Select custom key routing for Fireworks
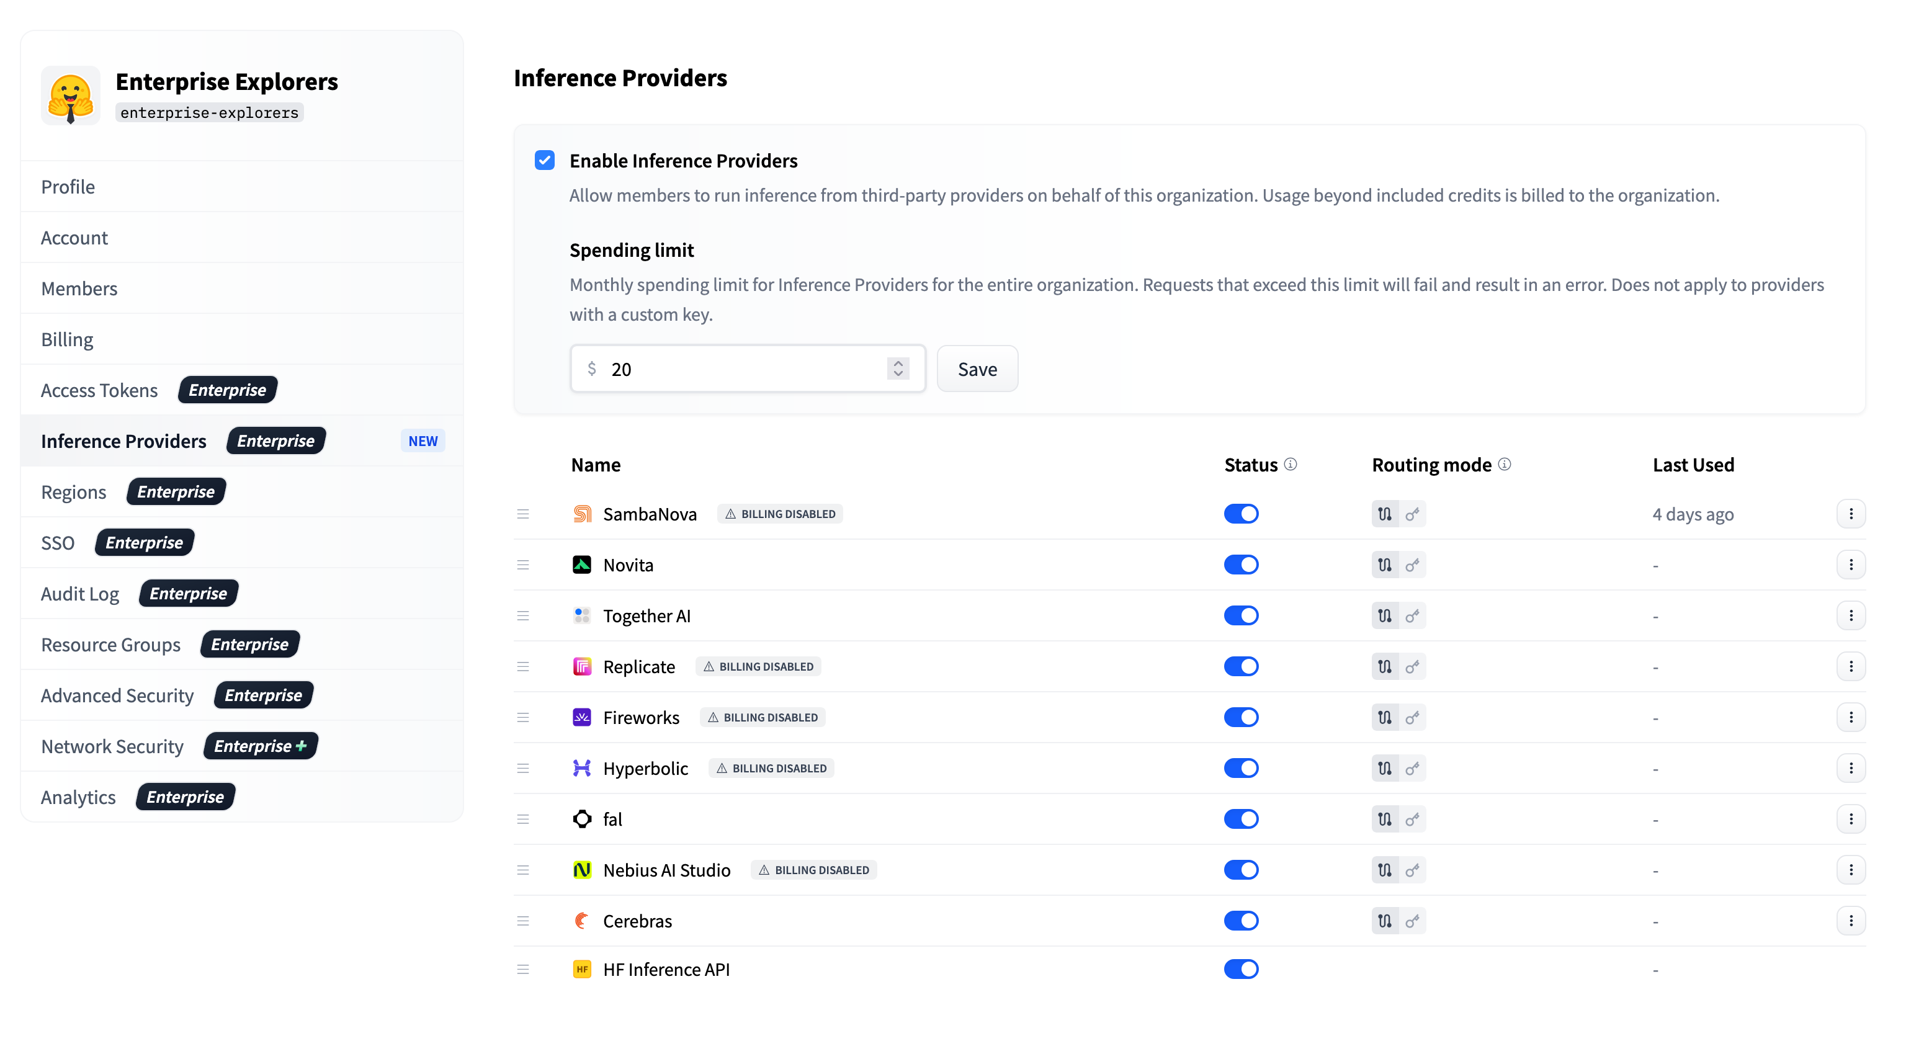 pyautogui.click(x=1412, y=718)
